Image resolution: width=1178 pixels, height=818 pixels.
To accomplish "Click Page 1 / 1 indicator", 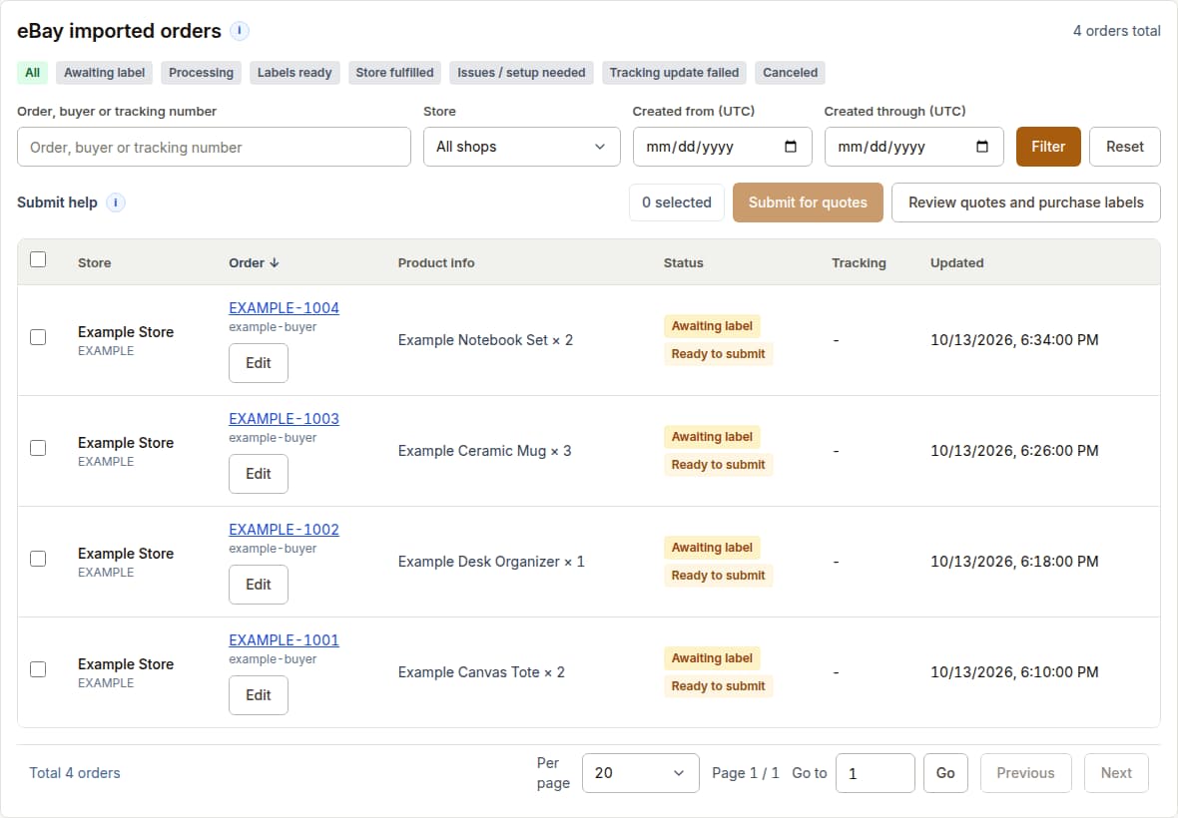I will point(746,773).
